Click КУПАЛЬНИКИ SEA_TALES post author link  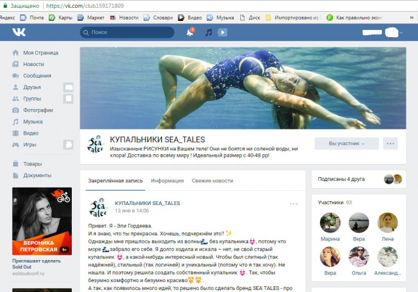coord(147,203)
